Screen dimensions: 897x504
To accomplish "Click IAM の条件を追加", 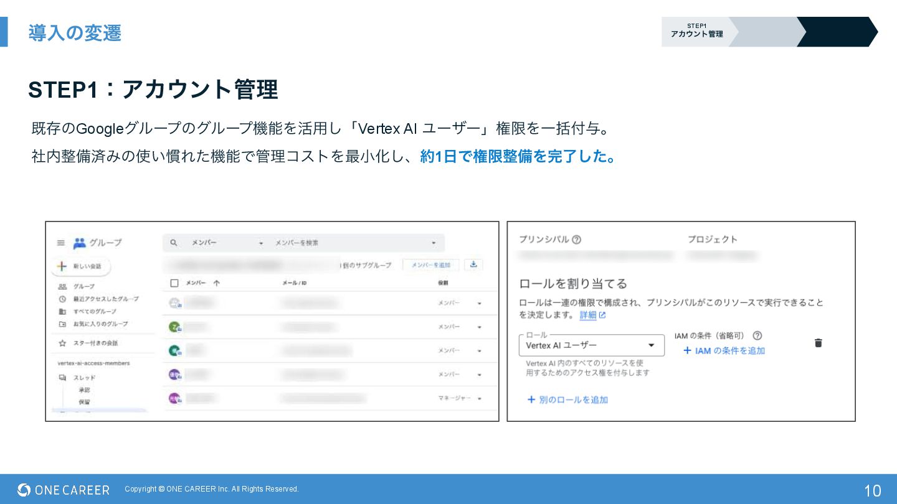I will (724, 351).
